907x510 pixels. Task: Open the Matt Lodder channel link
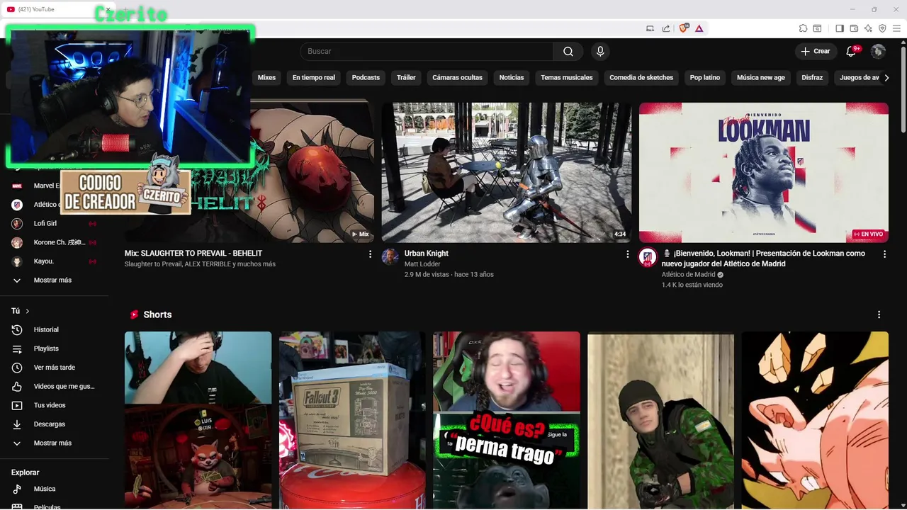[422, 264]
